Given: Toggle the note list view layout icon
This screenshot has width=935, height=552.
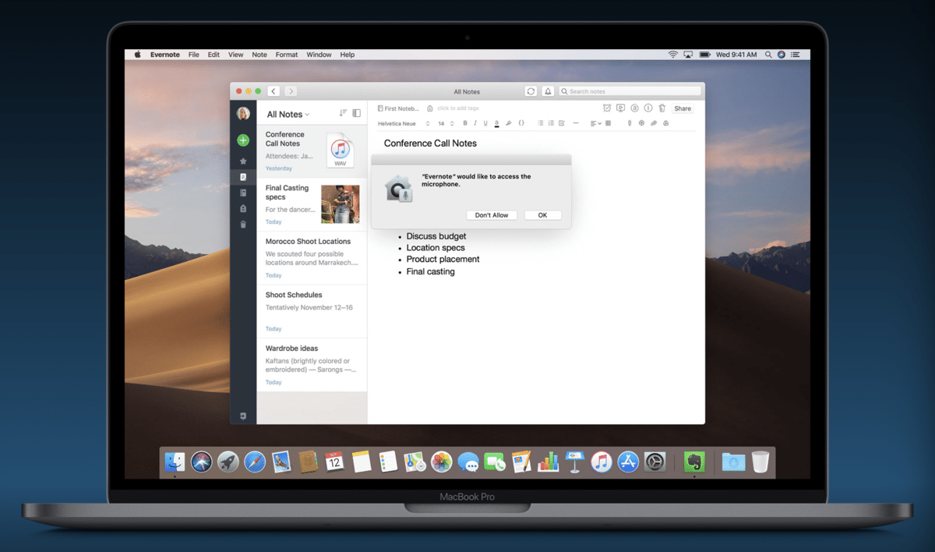Looking at the screenshot, I should [x=356, y=114].
